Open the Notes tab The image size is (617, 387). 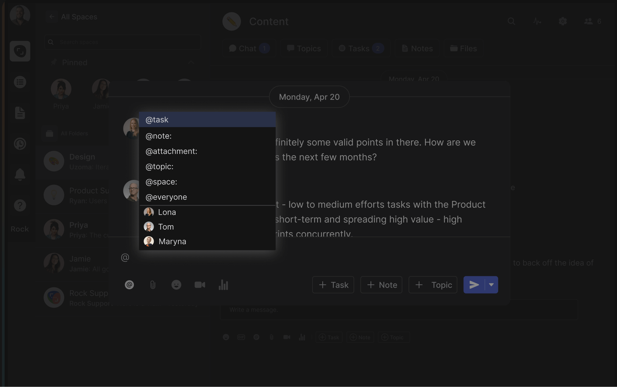tap(417, 48)
